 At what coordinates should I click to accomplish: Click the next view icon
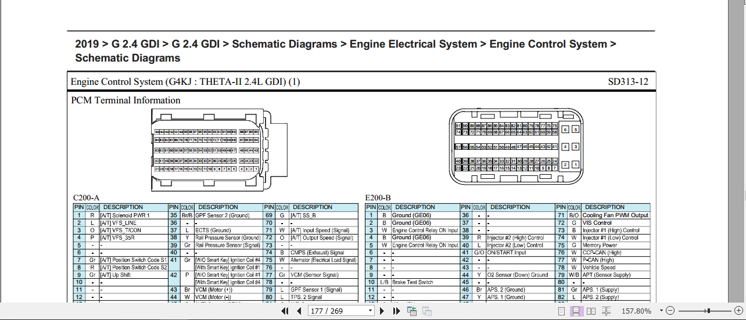coord(428,311)
